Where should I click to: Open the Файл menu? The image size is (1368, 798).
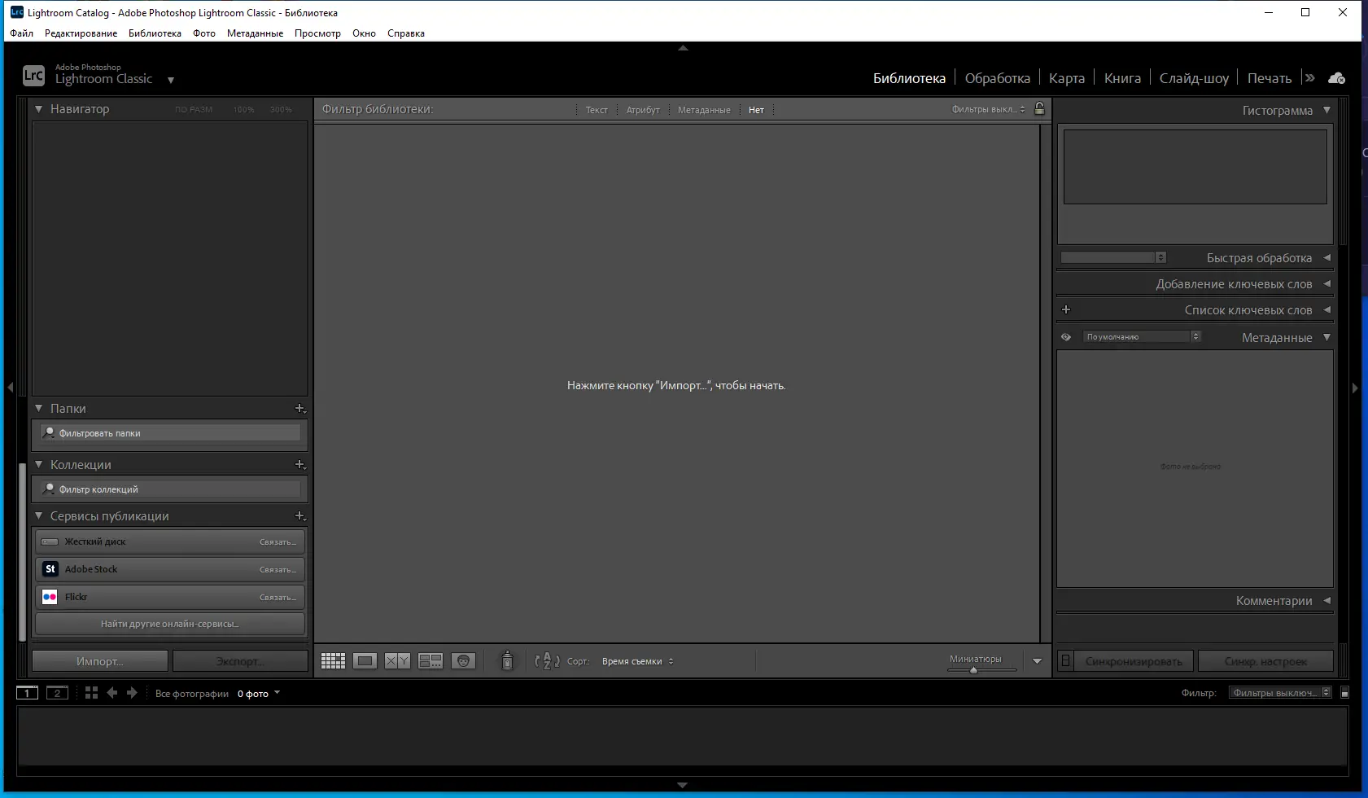(22, 33)
